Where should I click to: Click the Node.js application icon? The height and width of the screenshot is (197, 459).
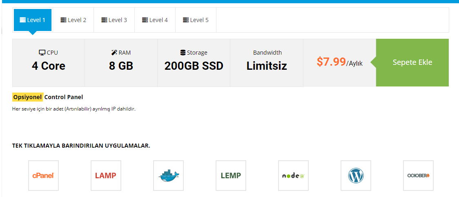[x=293, y=176]
